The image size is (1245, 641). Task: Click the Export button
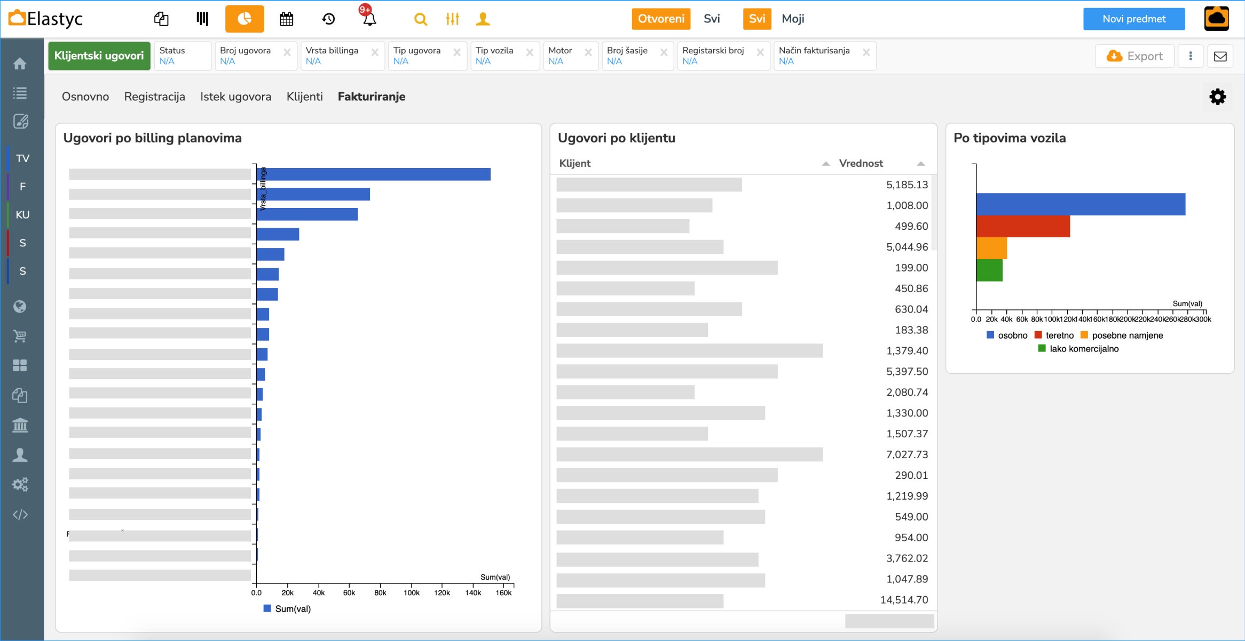1134,57
